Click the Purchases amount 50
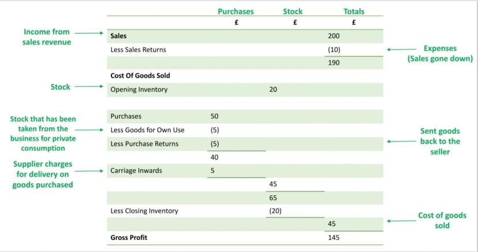Viewport: 478px width, 252px height. click(x=215, y=116)
